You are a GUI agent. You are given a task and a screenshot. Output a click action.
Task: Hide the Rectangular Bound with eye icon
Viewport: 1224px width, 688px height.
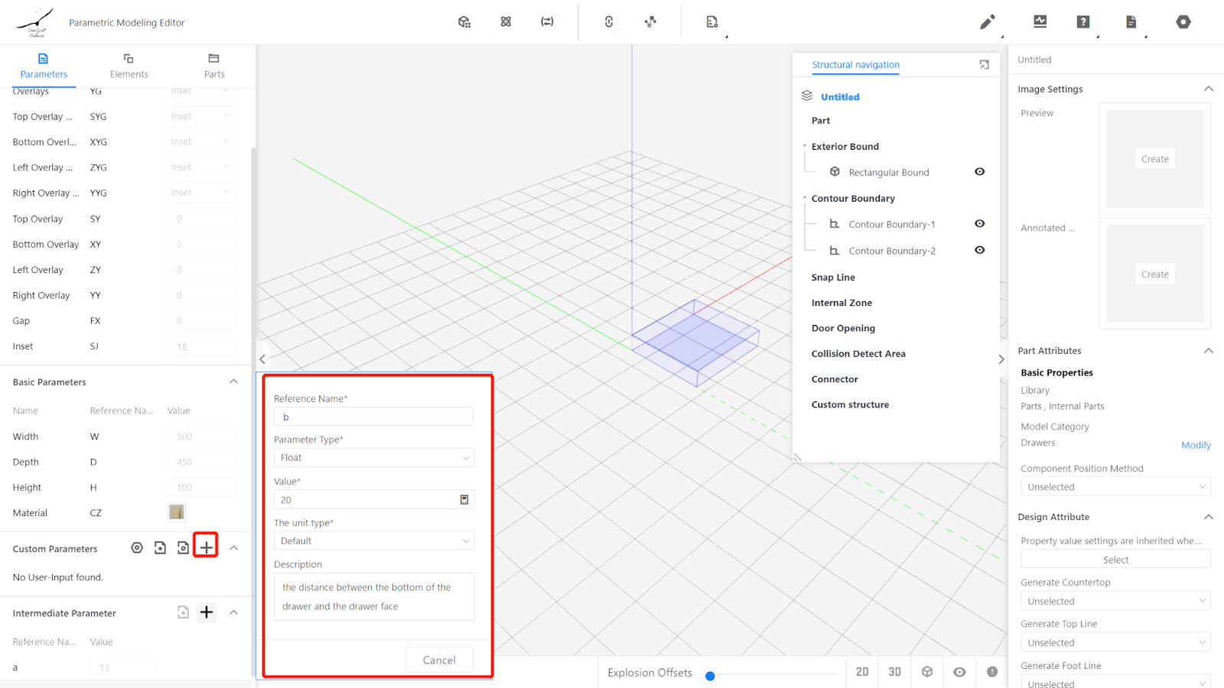pos(979,172)
